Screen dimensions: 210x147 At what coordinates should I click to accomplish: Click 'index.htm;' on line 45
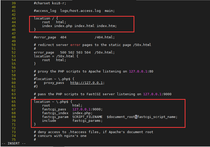[107, 26]
